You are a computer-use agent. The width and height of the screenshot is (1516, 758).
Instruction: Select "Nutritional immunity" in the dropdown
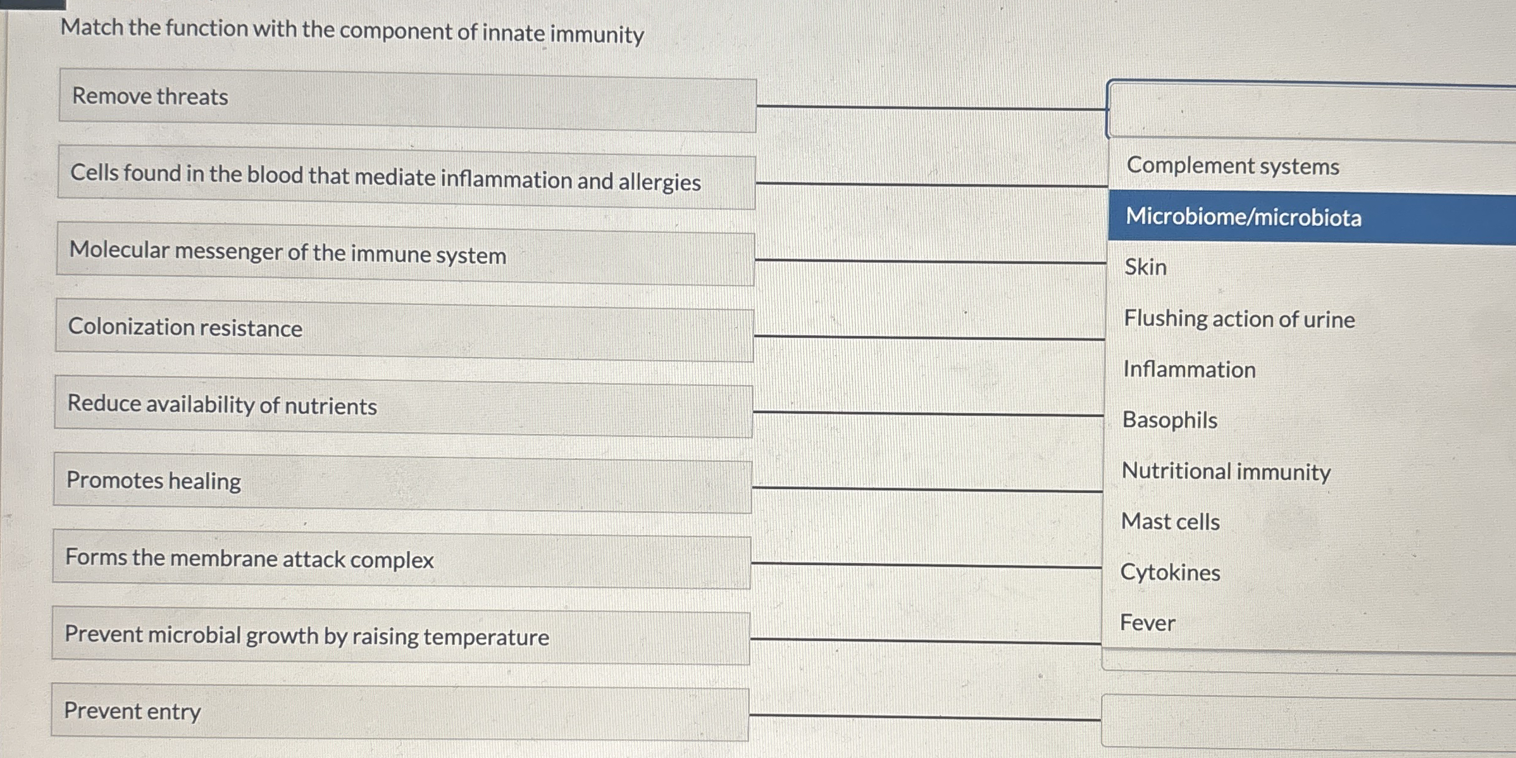pos(1225,471)
